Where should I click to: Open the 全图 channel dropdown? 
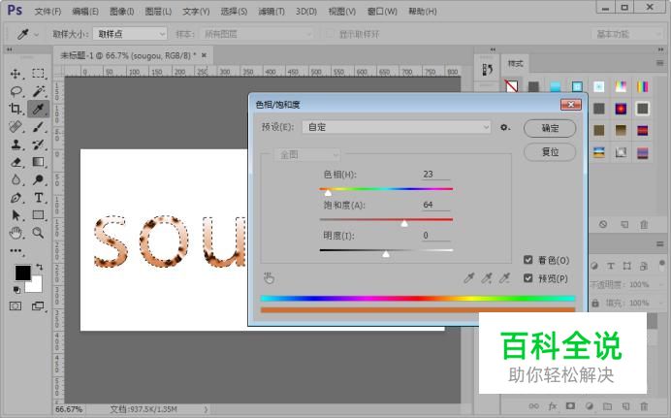pyautogui.click(x=306, y=154)
